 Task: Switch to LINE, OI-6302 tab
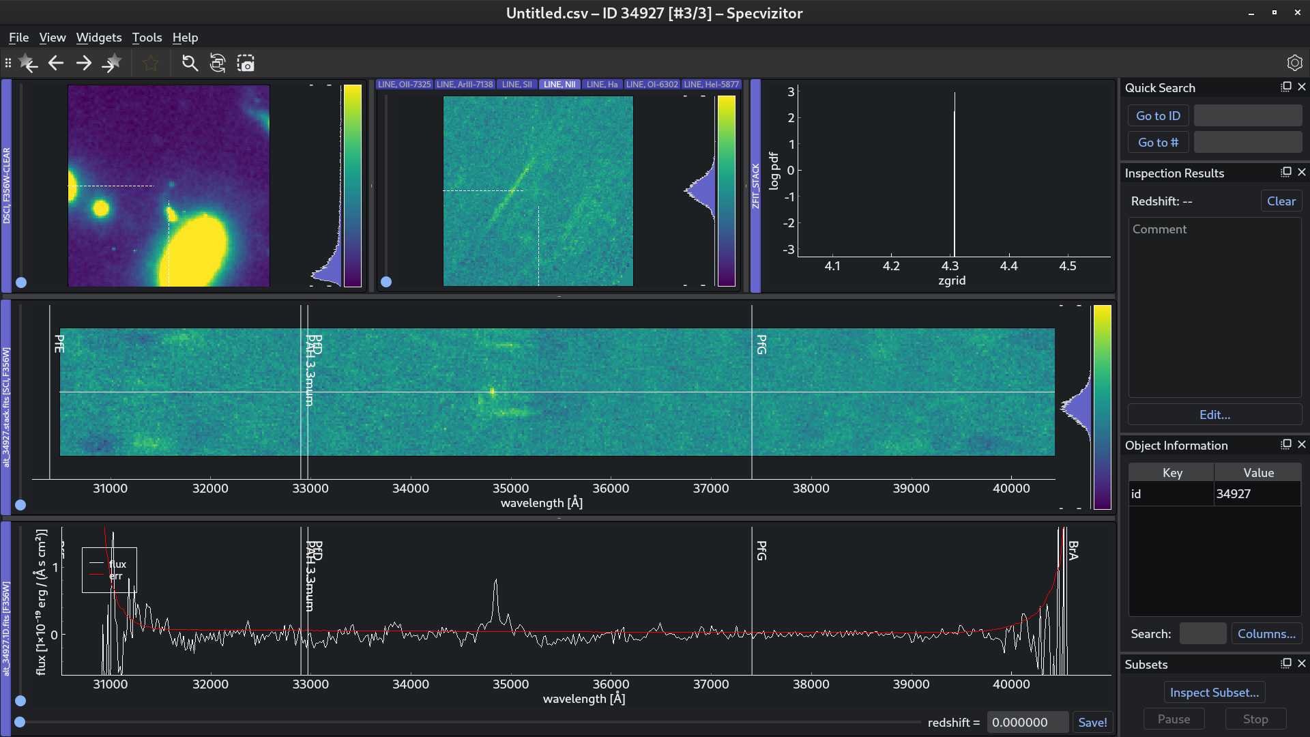tap(652, 85)
